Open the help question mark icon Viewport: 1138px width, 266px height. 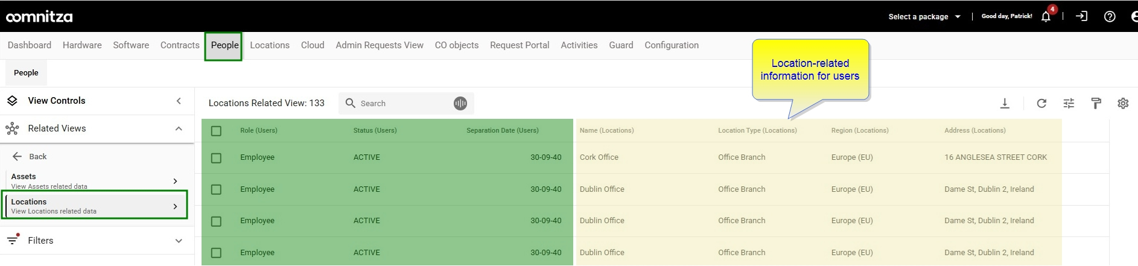tap(1110, 16)
